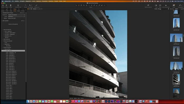
Task: Open the Livello menu
Action: point(33,1)
